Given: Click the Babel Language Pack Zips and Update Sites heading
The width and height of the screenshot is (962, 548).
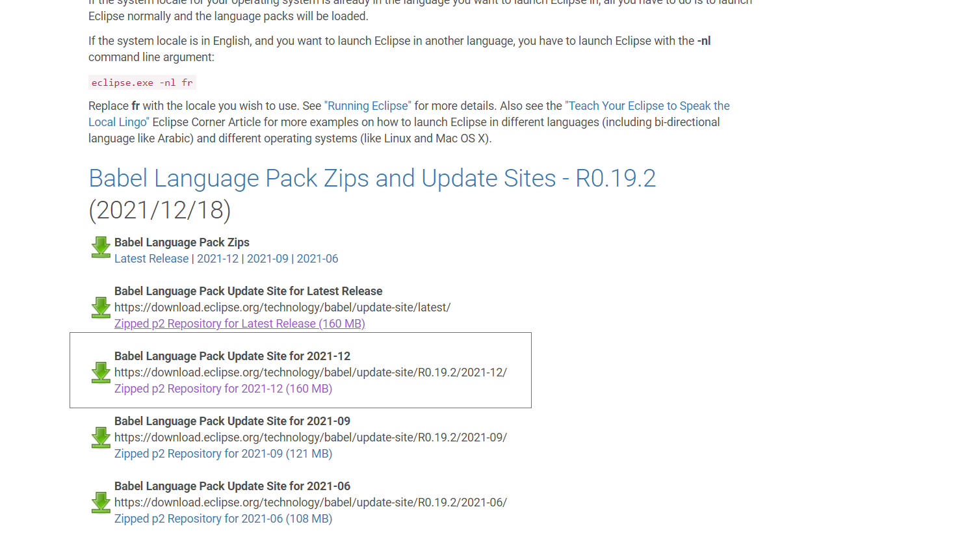Looking at the screenshot, I should coord(372,178).
